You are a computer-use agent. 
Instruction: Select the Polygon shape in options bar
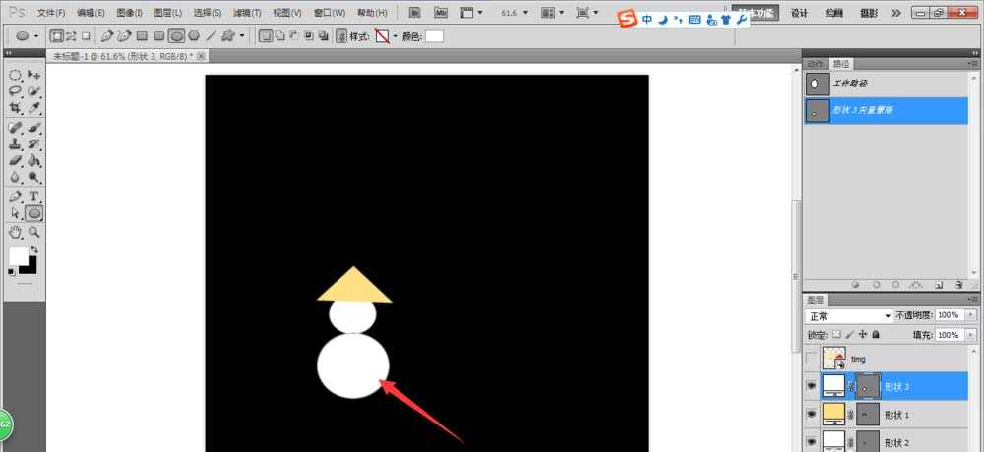[194, 35]
